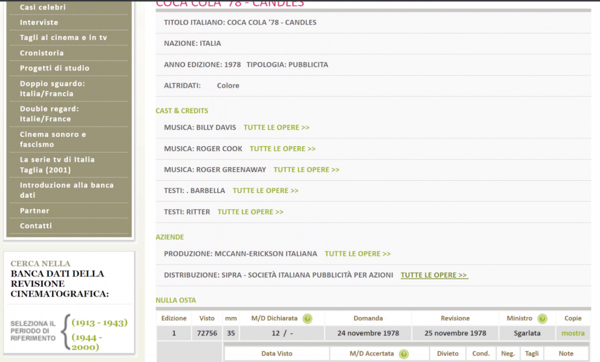
Task: Click the Tagli column header
Action: click(532, 354)
